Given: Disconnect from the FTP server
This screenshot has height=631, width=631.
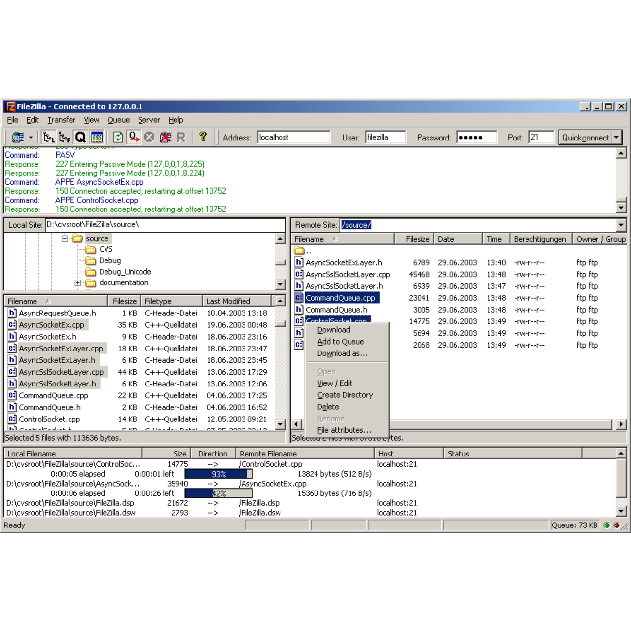Looking at the screenshot, I should click(165, 137).
